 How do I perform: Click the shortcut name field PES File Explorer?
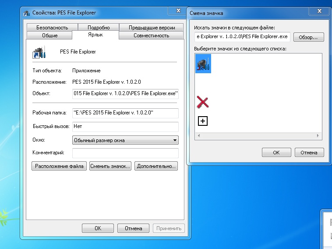point(78,52)
